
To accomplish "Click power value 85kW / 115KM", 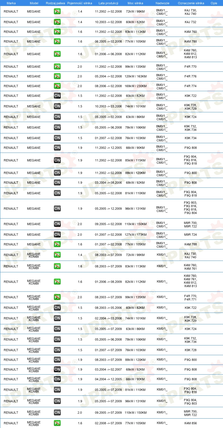I will click(135, 160).
